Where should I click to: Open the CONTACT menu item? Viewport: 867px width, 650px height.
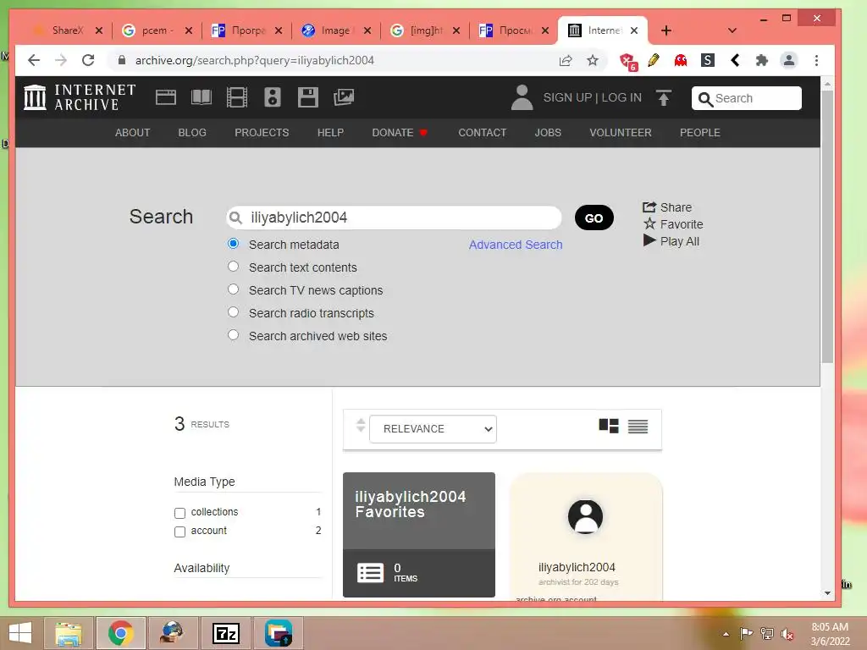(x=482, y=133)
